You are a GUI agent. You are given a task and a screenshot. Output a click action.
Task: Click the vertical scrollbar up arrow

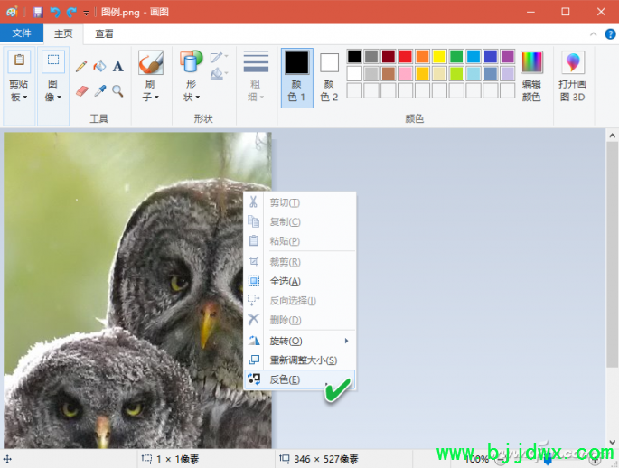tap(612, 136)
